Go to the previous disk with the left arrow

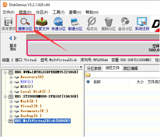pyautogui.click(x=11, y=38)
